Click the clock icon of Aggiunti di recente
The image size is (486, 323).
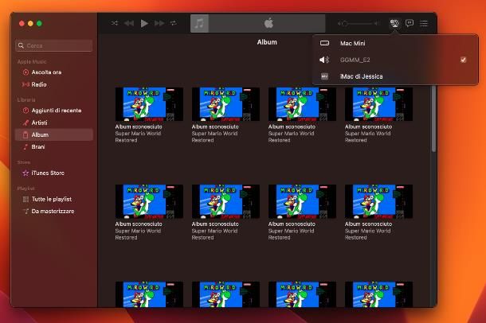coord(25,111)
